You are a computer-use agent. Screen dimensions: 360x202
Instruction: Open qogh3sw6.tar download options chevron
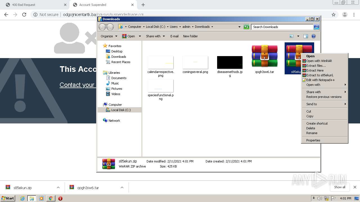(x=122, y=188)
